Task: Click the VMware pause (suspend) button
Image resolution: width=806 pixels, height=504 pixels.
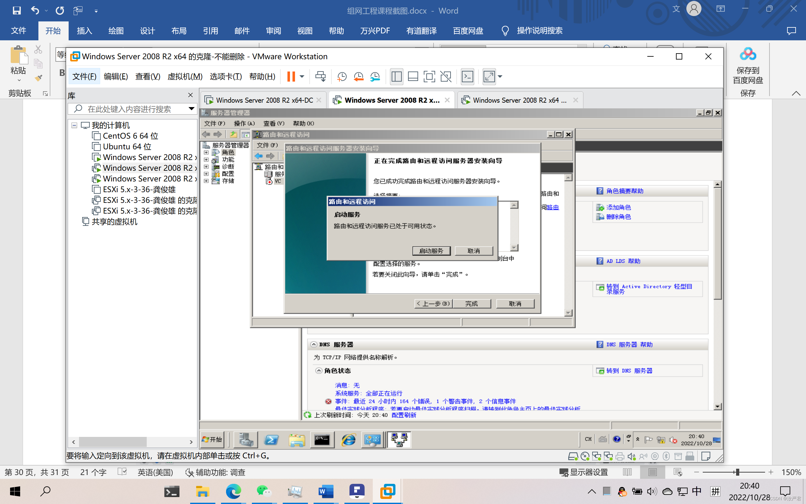Action: (291, 77)
